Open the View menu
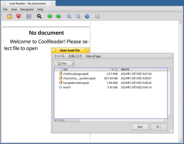 point(14,9)
